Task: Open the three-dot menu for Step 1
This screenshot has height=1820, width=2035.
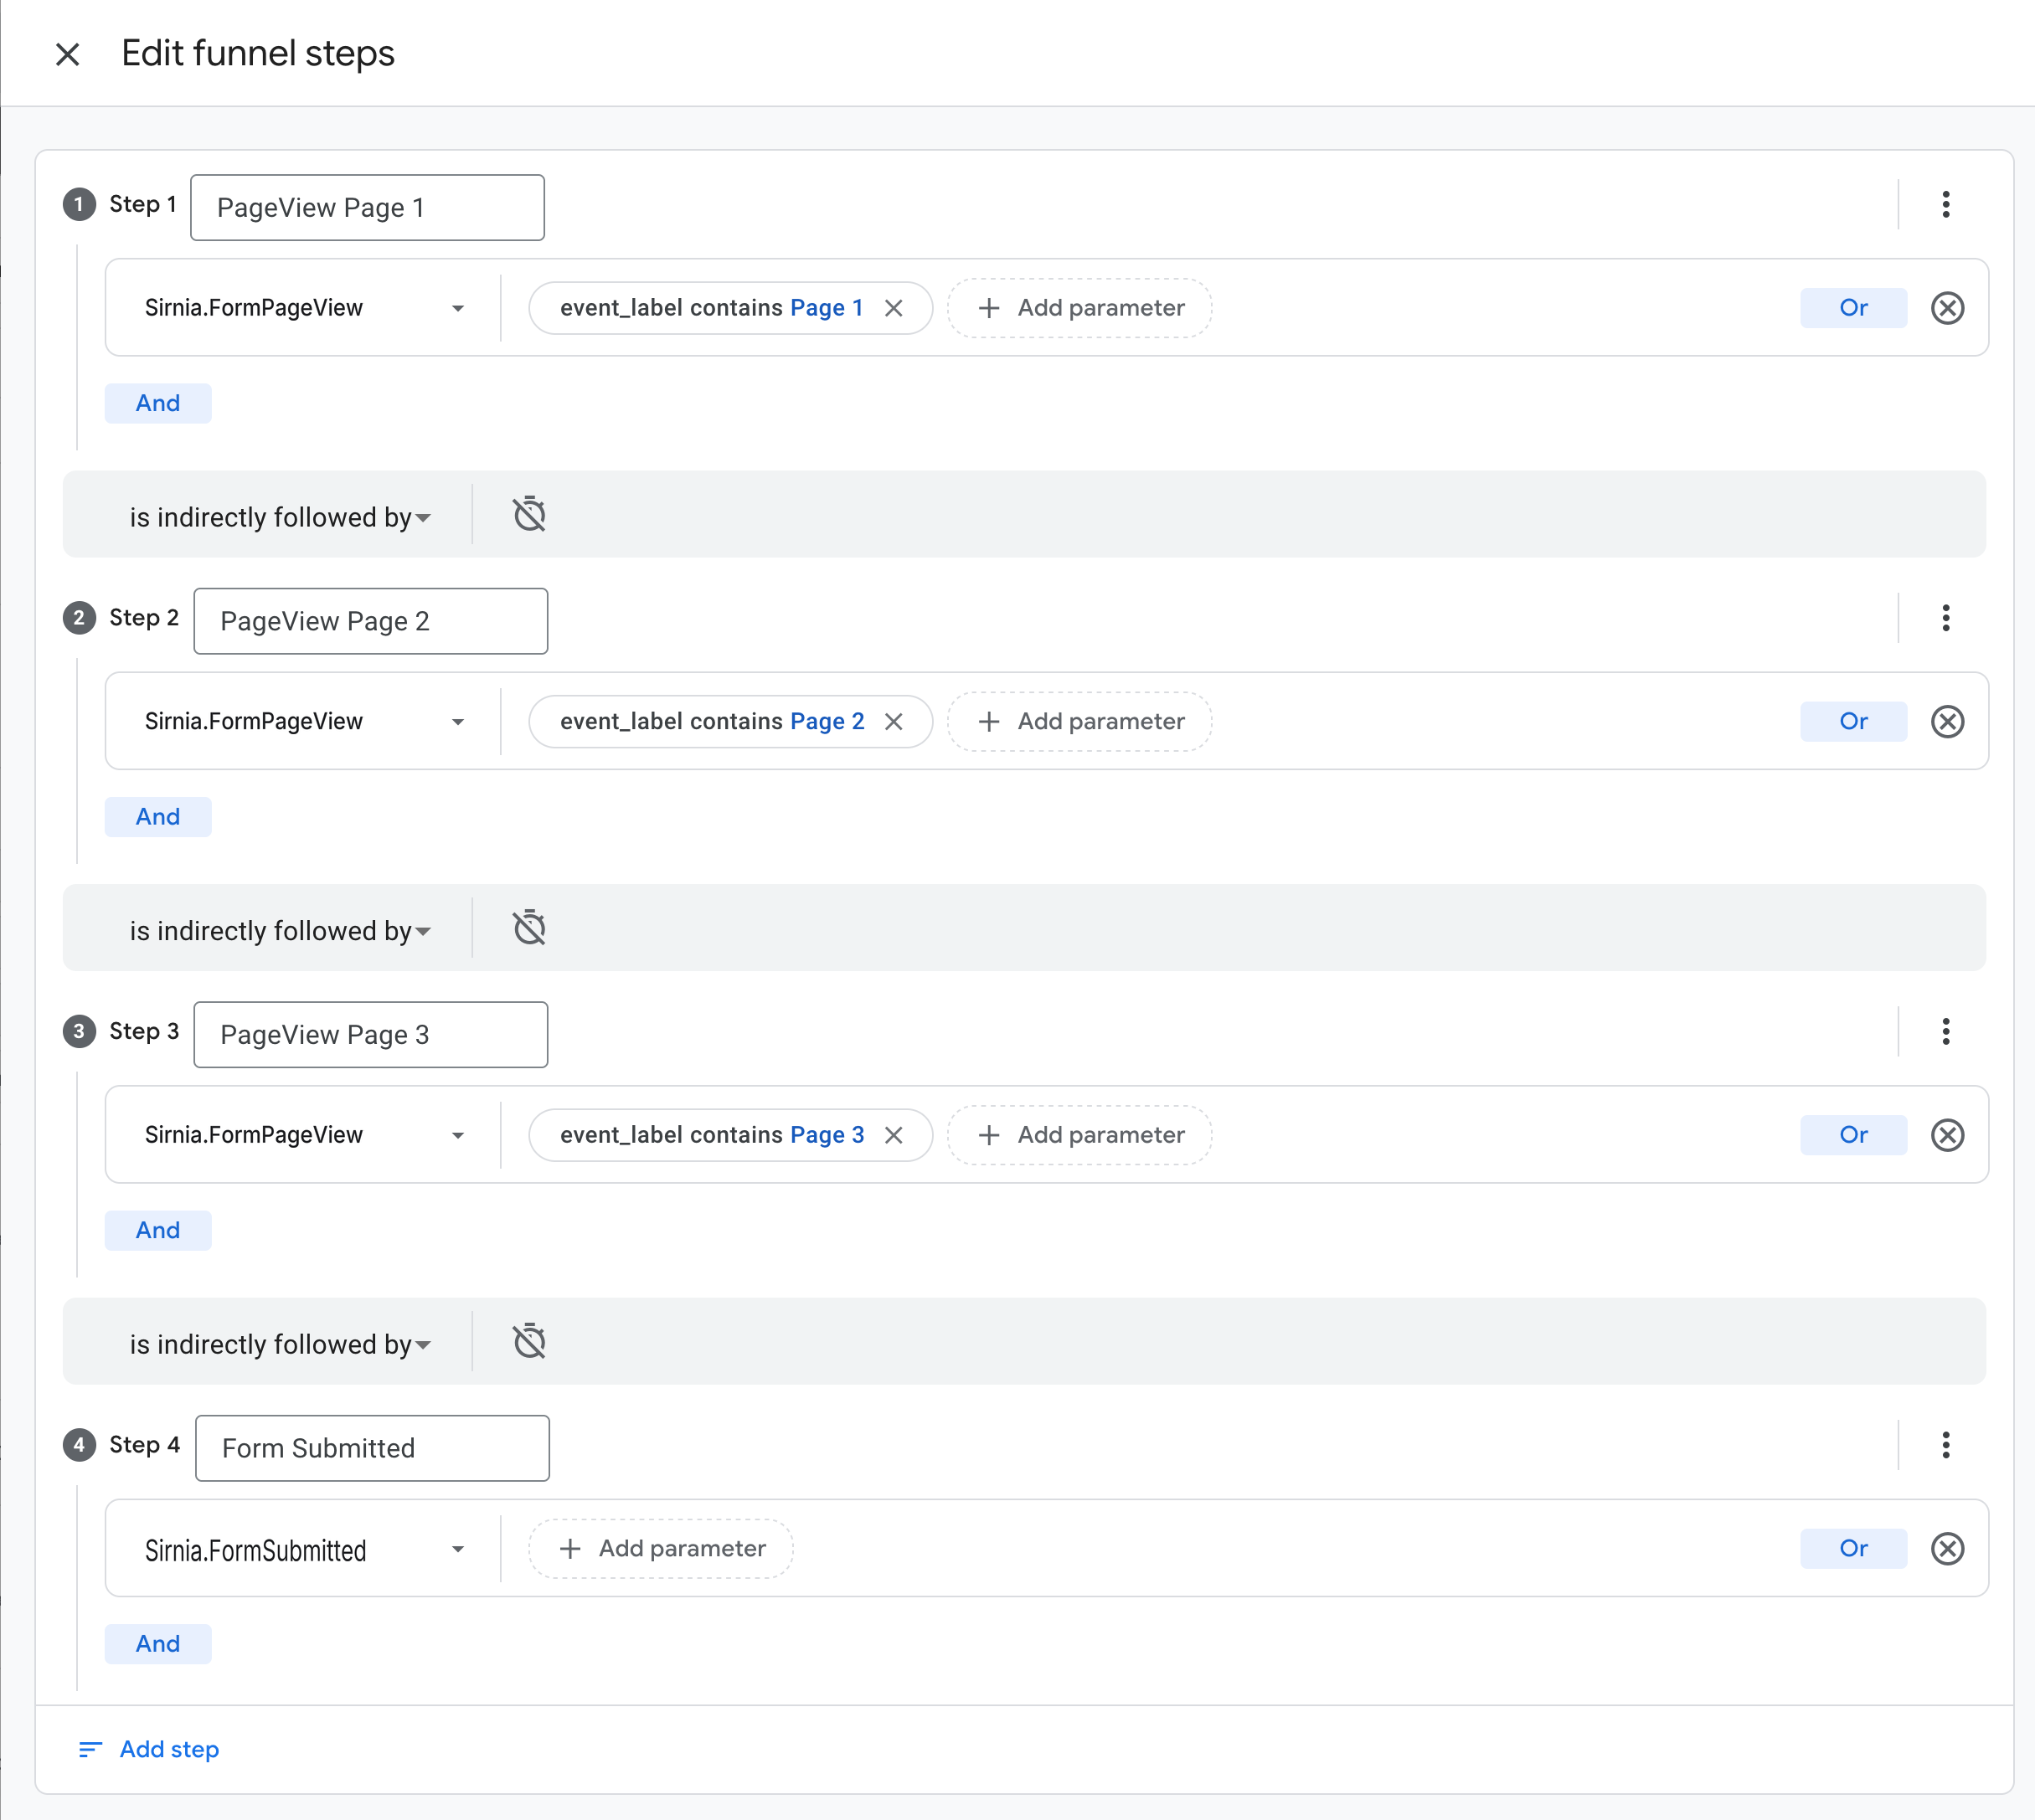Action: (x=1945, y=205)
